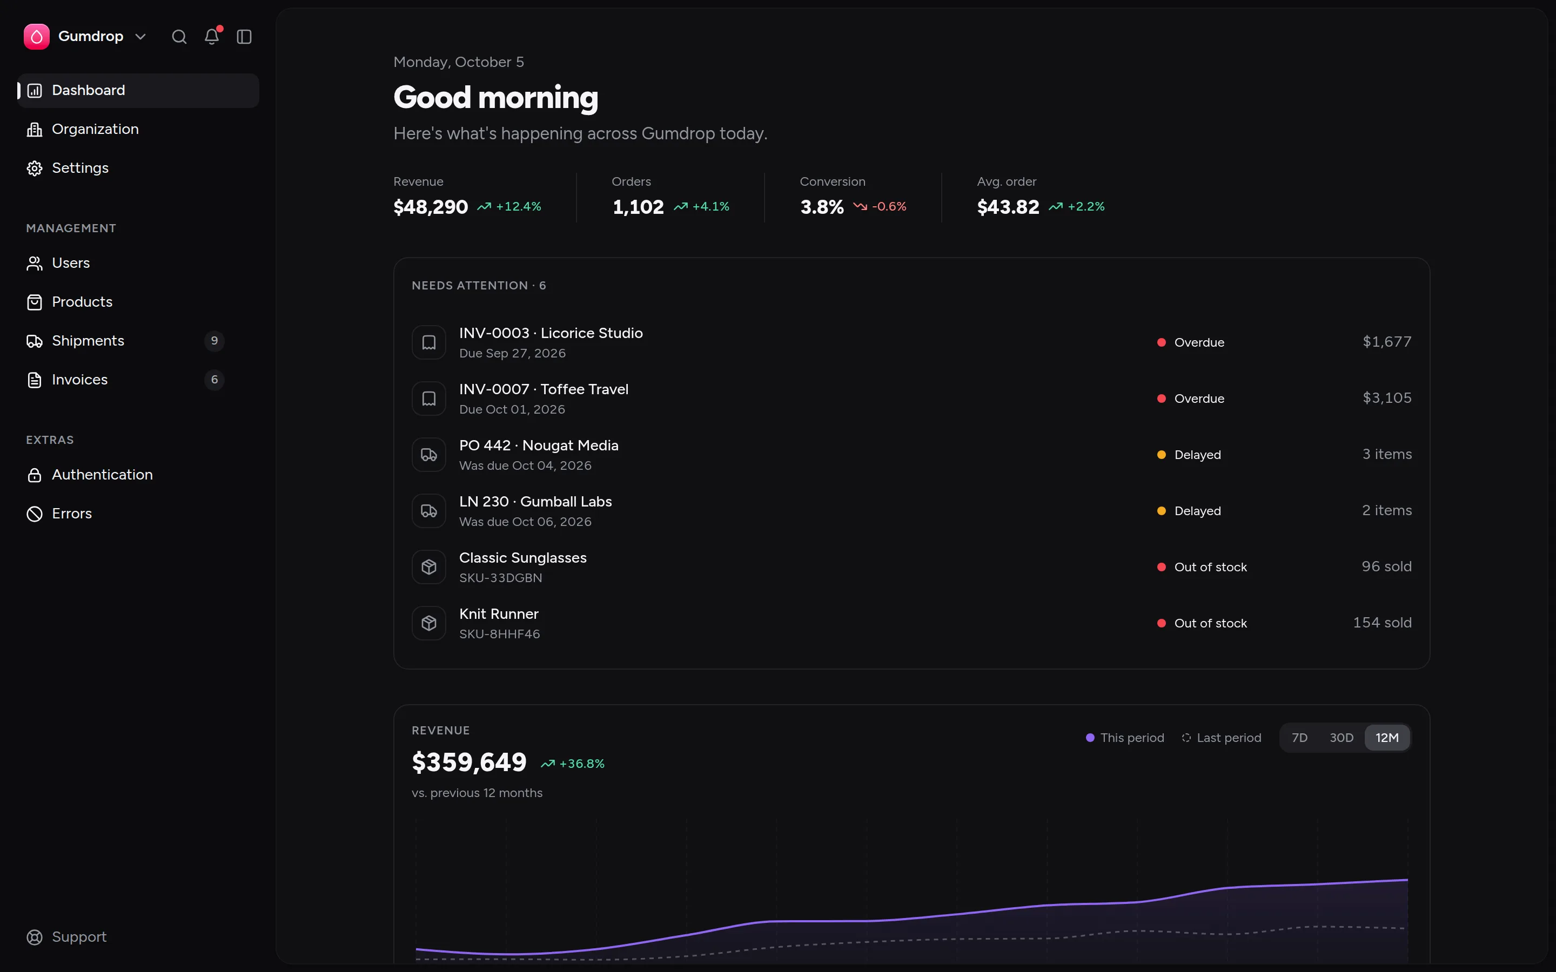
Task: Open notifications bell icon
Action: click(212, 37)
